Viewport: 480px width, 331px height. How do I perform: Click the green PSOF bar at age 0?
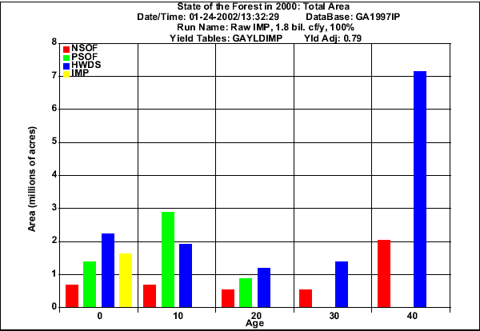(90, 284)
